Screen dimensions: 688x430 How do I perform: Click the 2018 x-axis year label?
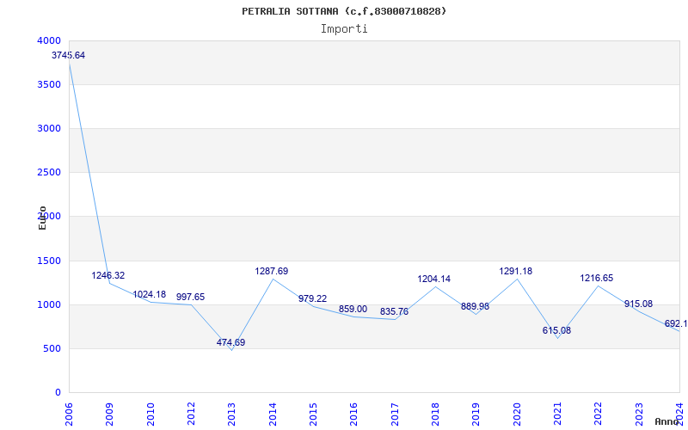[x=435, y=415]
